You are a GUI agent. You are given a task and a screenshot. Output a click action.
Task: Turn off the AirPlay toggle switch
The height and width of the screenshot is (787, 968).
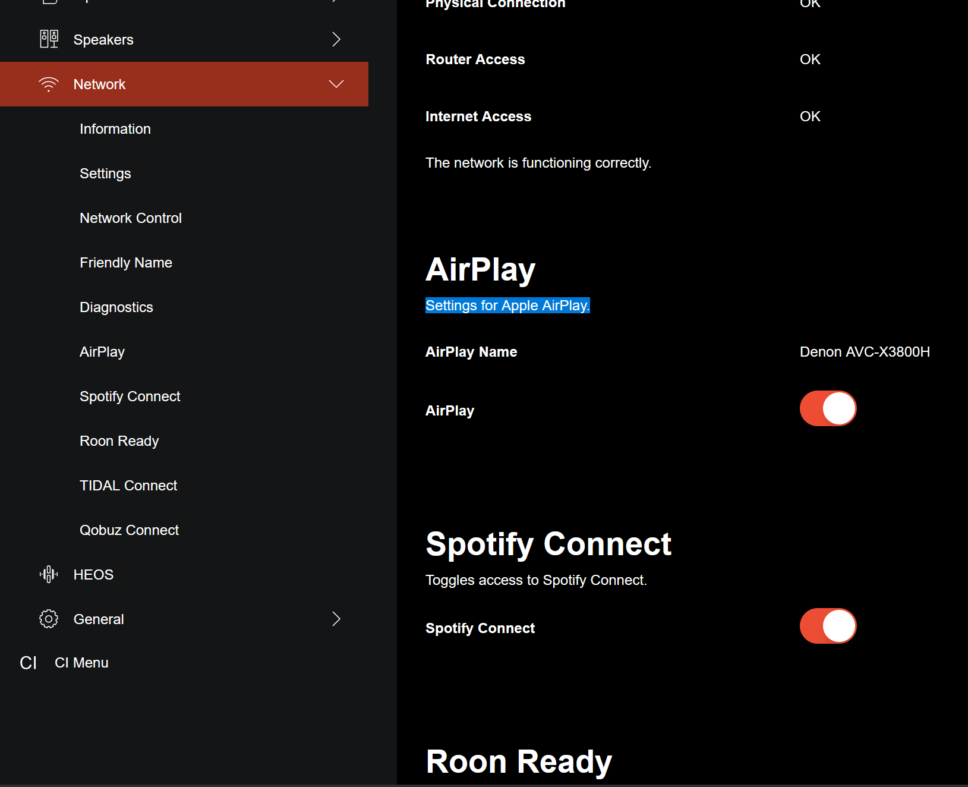pos(828,408)
